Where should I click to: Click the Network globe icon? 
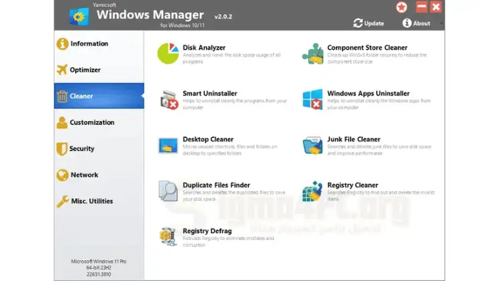pyautogui.click(x=62, y=175)
